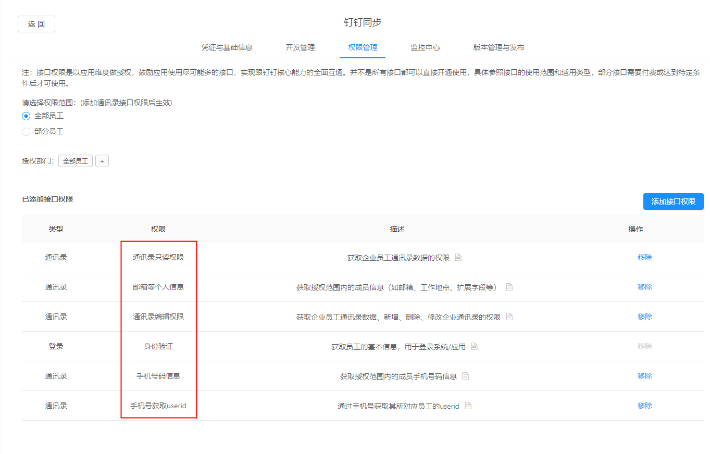Viewport: 710px width, 454px height.
Task: Open document icon for 邮箱等个人信息 description
Action: click(509, 287)
